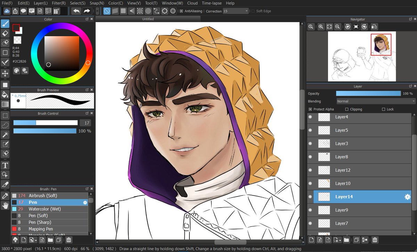This screenshot has width=417, height=252.
Task: Open the Snap menu
Action: point(97,3)
